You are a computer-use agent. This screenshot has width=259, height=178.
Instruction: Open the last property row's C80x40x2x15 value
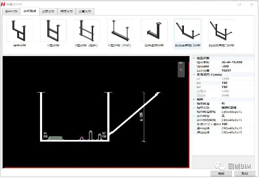click(x=232, y=132)
